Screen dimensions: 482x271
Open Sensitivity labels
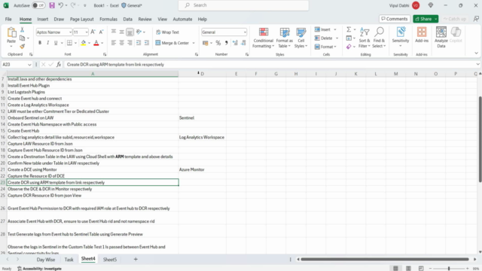pos(401,38)
